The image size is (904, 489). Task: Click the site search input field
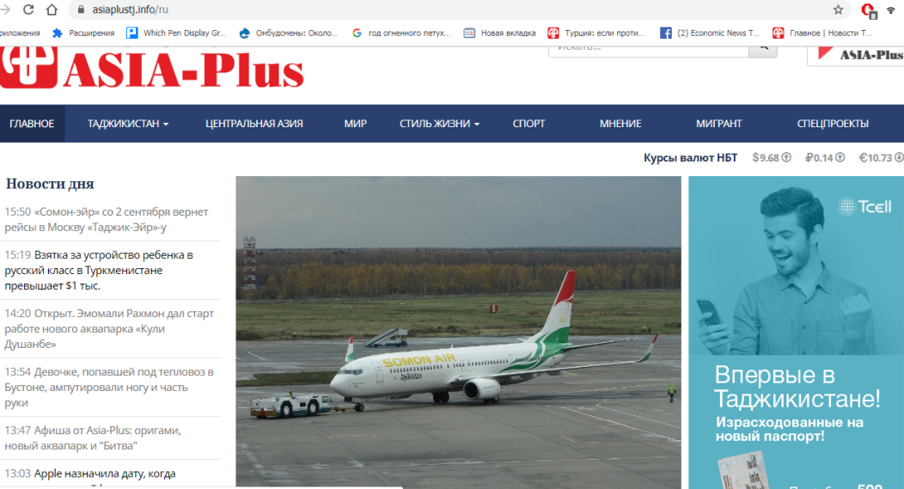(x=649, y=50)
